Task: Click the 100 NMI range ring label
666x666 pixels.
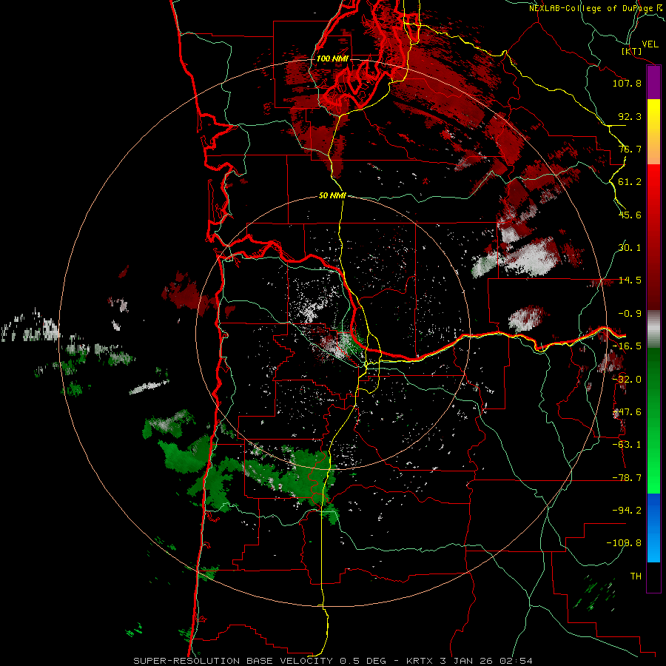Action: tap(332, 58)
